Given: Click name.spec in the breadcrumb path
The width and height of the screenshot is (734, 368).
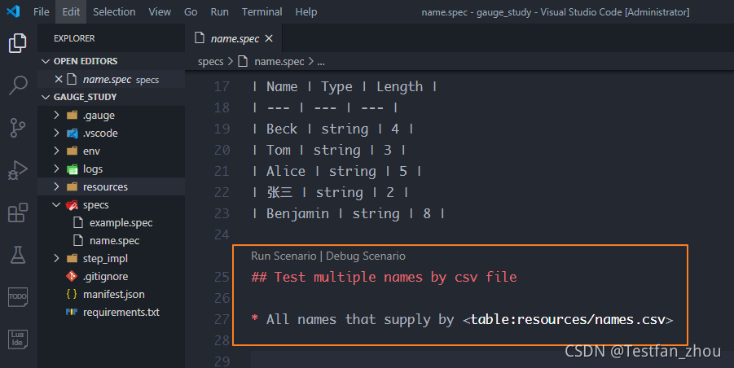Looking at the screenshot, I should pyautogui.click(x=279, y=61).
